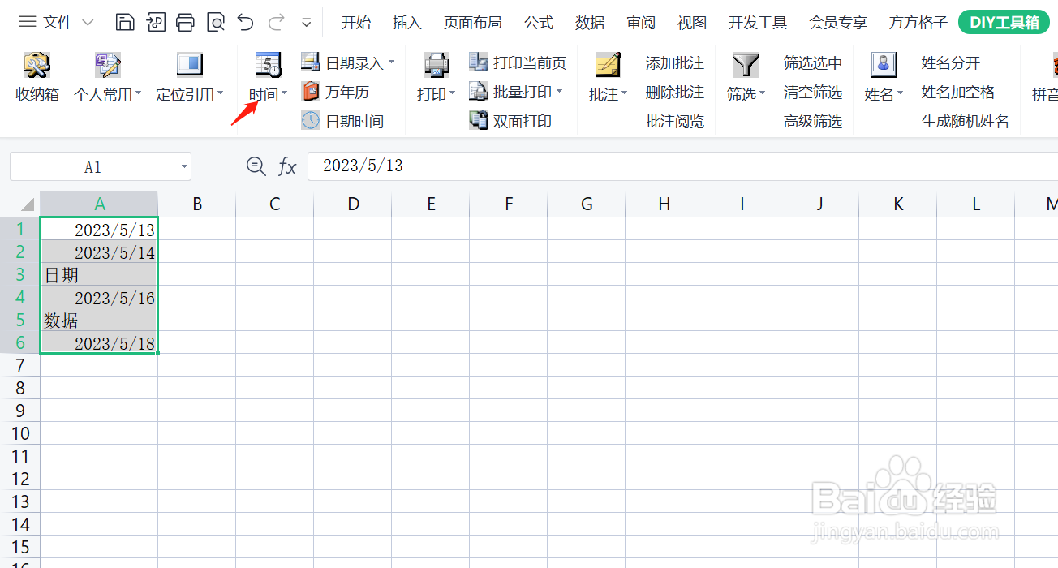Click 批注阅览
Viewport: 1058px width, 568px height.
coord(675,121)
